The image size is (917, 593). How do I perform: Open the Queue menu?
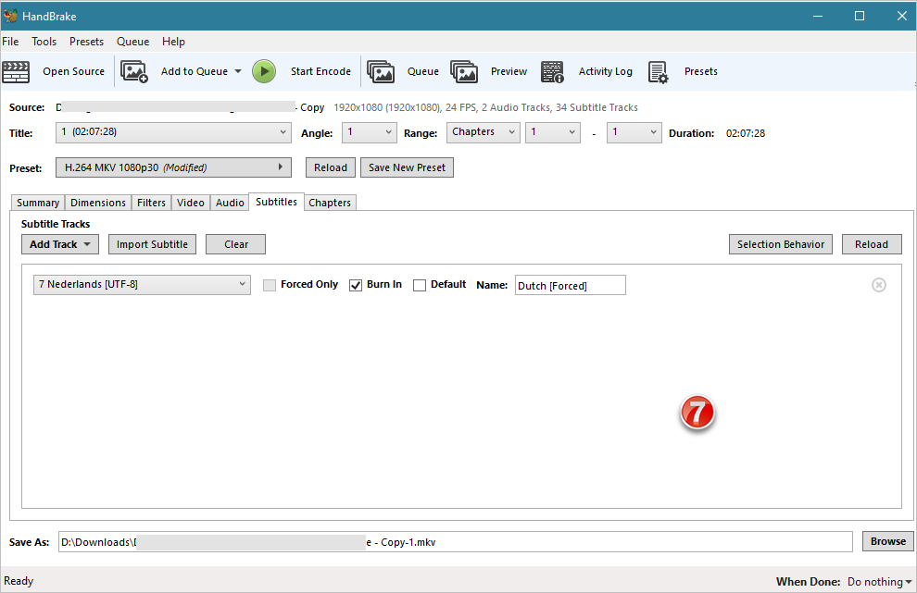[x=132, y=42]
